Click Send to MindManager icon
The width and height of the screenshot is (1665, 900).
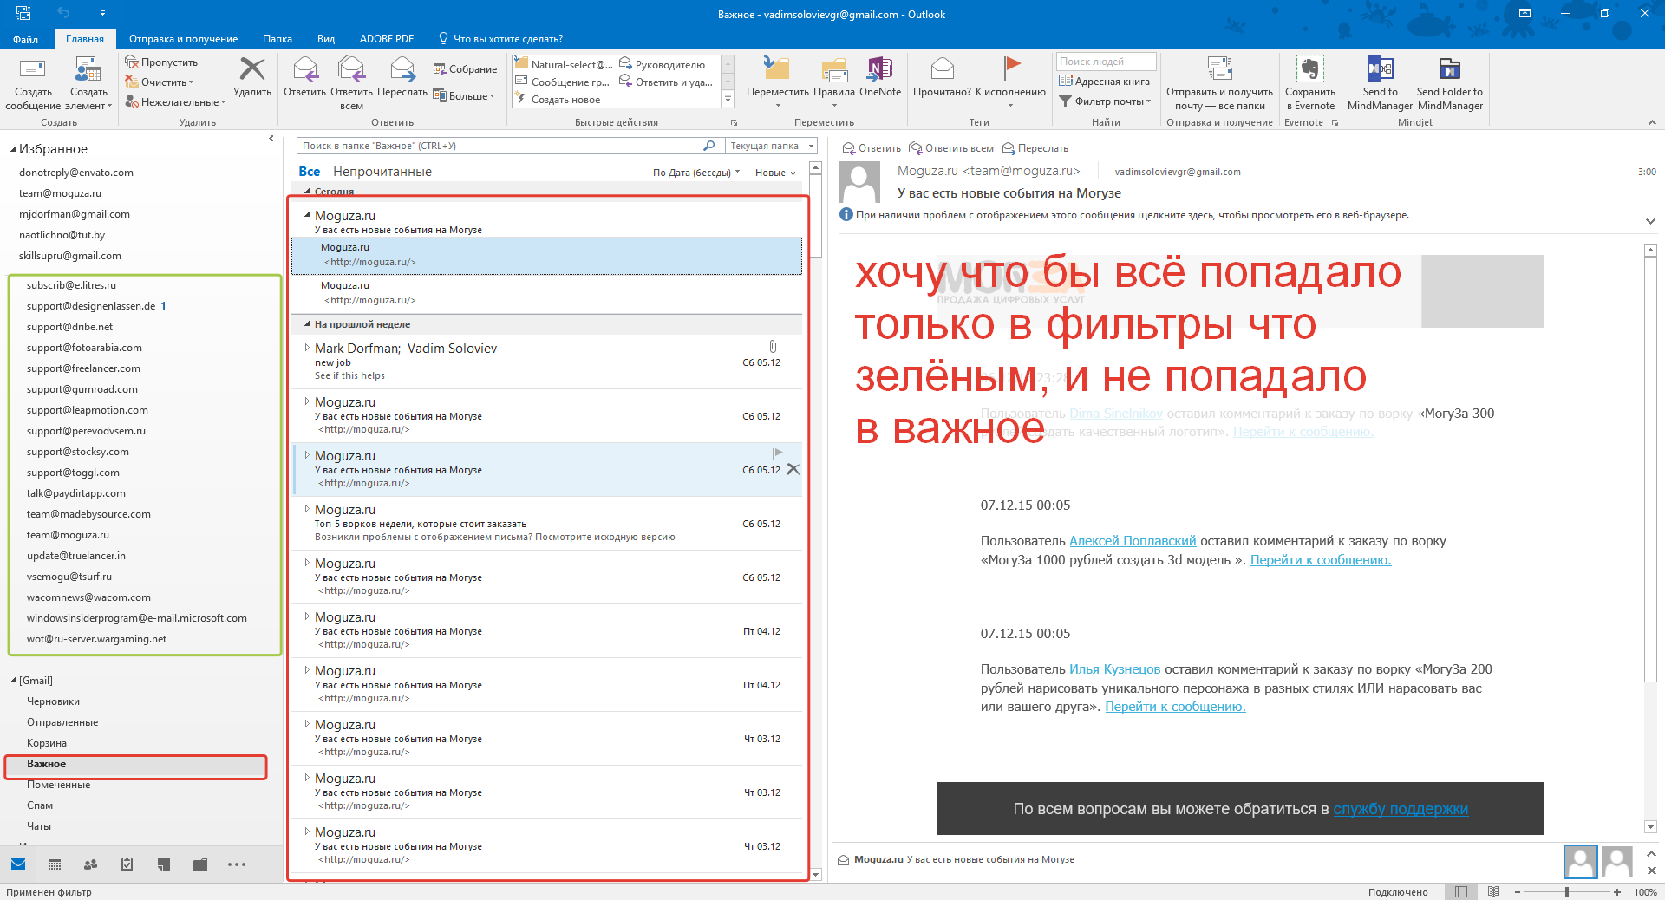coord(1380,69)
